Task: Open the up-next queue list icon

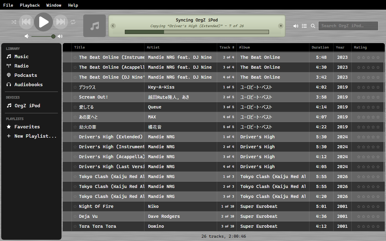Action: pyautogui.click(x=305, y=26)
